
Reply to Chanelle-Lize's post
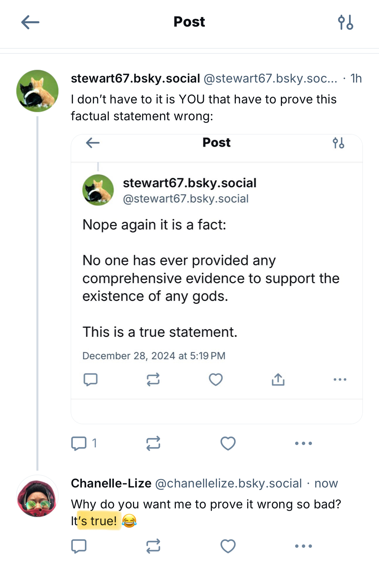coord(79,546)
